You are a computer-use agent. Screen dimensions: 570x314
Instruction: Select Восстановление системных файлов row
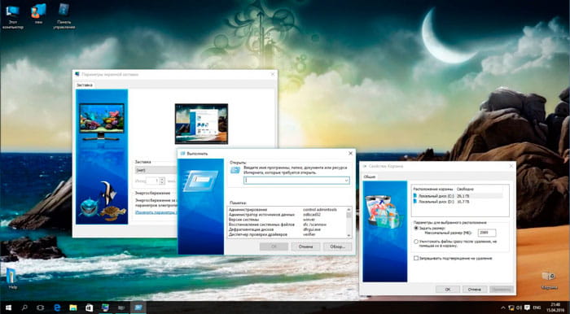pyautogui.click(x=287, y=225)
